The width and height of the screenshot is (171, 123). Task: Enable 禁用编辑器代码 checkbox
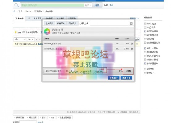click(145, 43)
